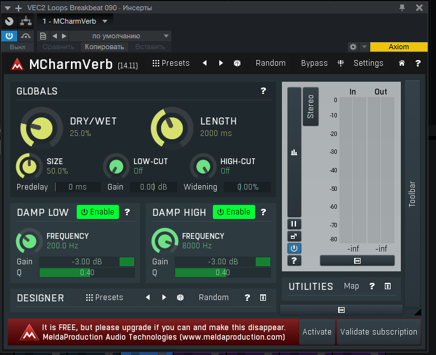Click meter width button below In/Out
Screen dimensions: 436x355
click(357, 261)
